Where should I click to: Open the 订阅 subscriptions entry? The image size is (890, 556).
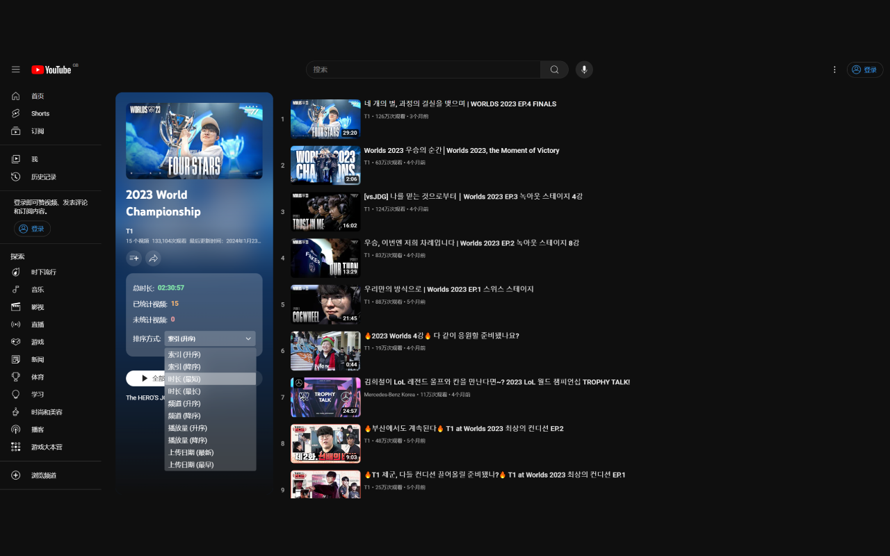point(40,131)
